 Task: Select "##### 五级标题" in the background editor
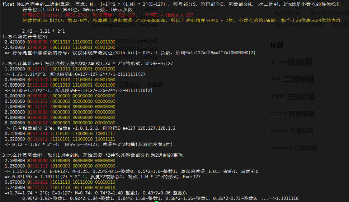coord(292,131)
